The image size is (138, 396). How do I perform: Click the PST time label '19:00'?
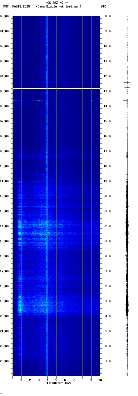click(4, 301)
